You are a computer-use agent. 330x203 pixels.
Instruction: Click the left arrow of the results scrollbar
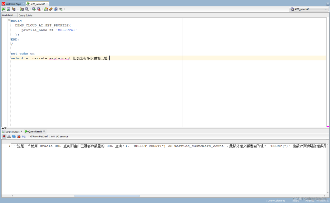(13, 196)
